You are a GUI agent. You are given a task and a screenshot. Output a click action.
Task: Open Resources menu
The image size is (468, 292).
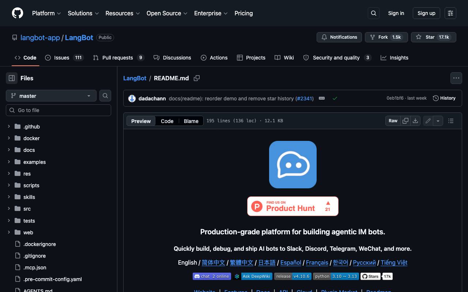[123, 13]
